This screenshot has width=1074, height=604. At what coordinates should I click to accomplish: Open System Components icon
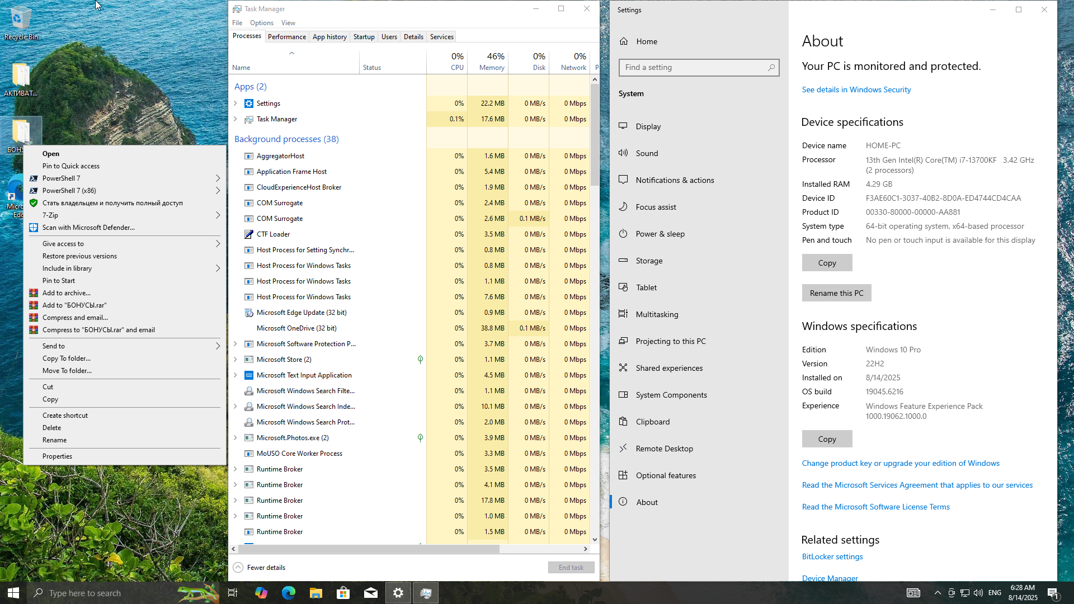pos(623,395)
